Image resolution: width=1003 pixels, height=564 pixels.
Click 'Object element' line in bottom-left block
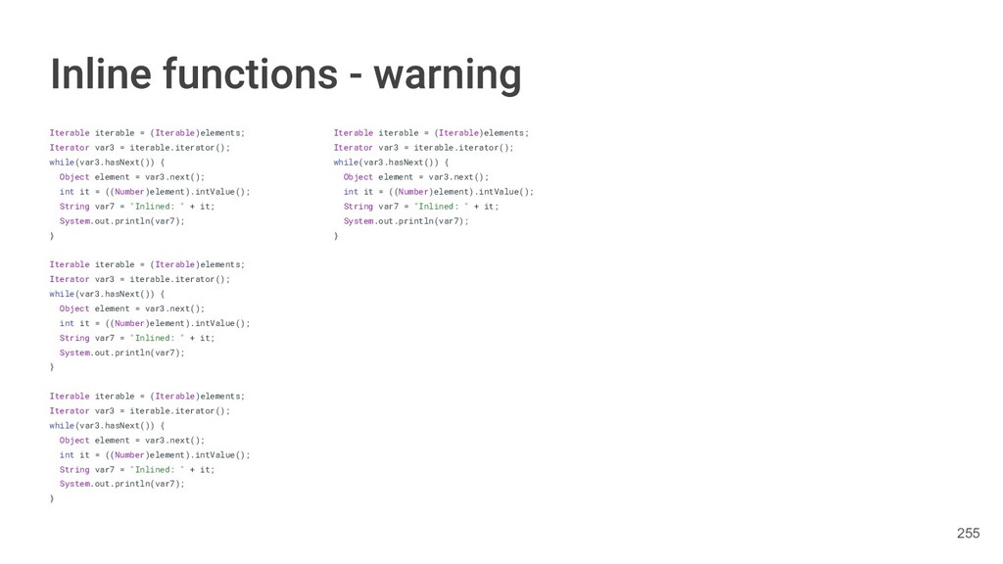pos(132,441)
